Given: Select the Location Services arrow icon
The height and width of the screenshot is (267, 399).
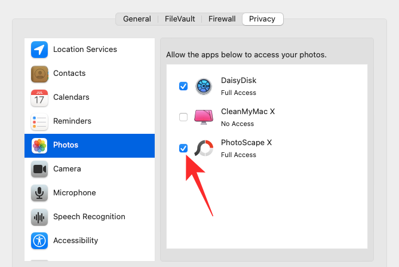Looking at the screenshot, I should tap(39, 50).
